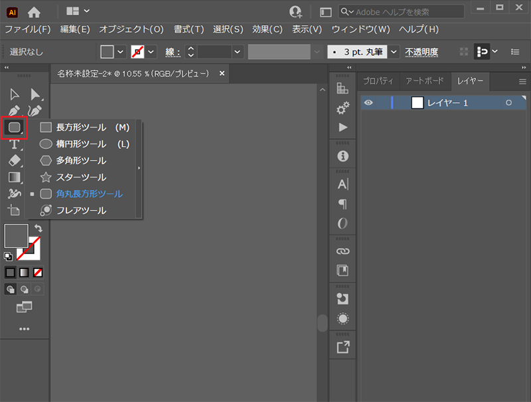Click the Home icon
531x402 pixels.
pyautogui.click(x=34, y=12)
